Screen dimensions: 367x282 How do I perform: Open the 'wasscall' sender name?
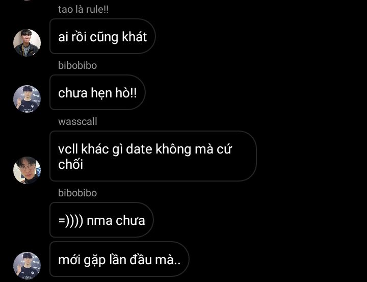pos(77,121)
